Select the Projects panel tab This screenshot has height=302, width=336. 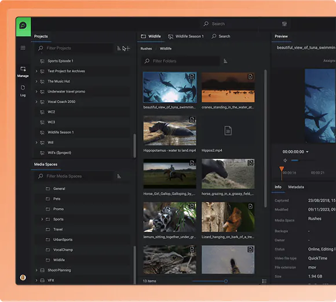pyautogui.click(x=41, y=37)
